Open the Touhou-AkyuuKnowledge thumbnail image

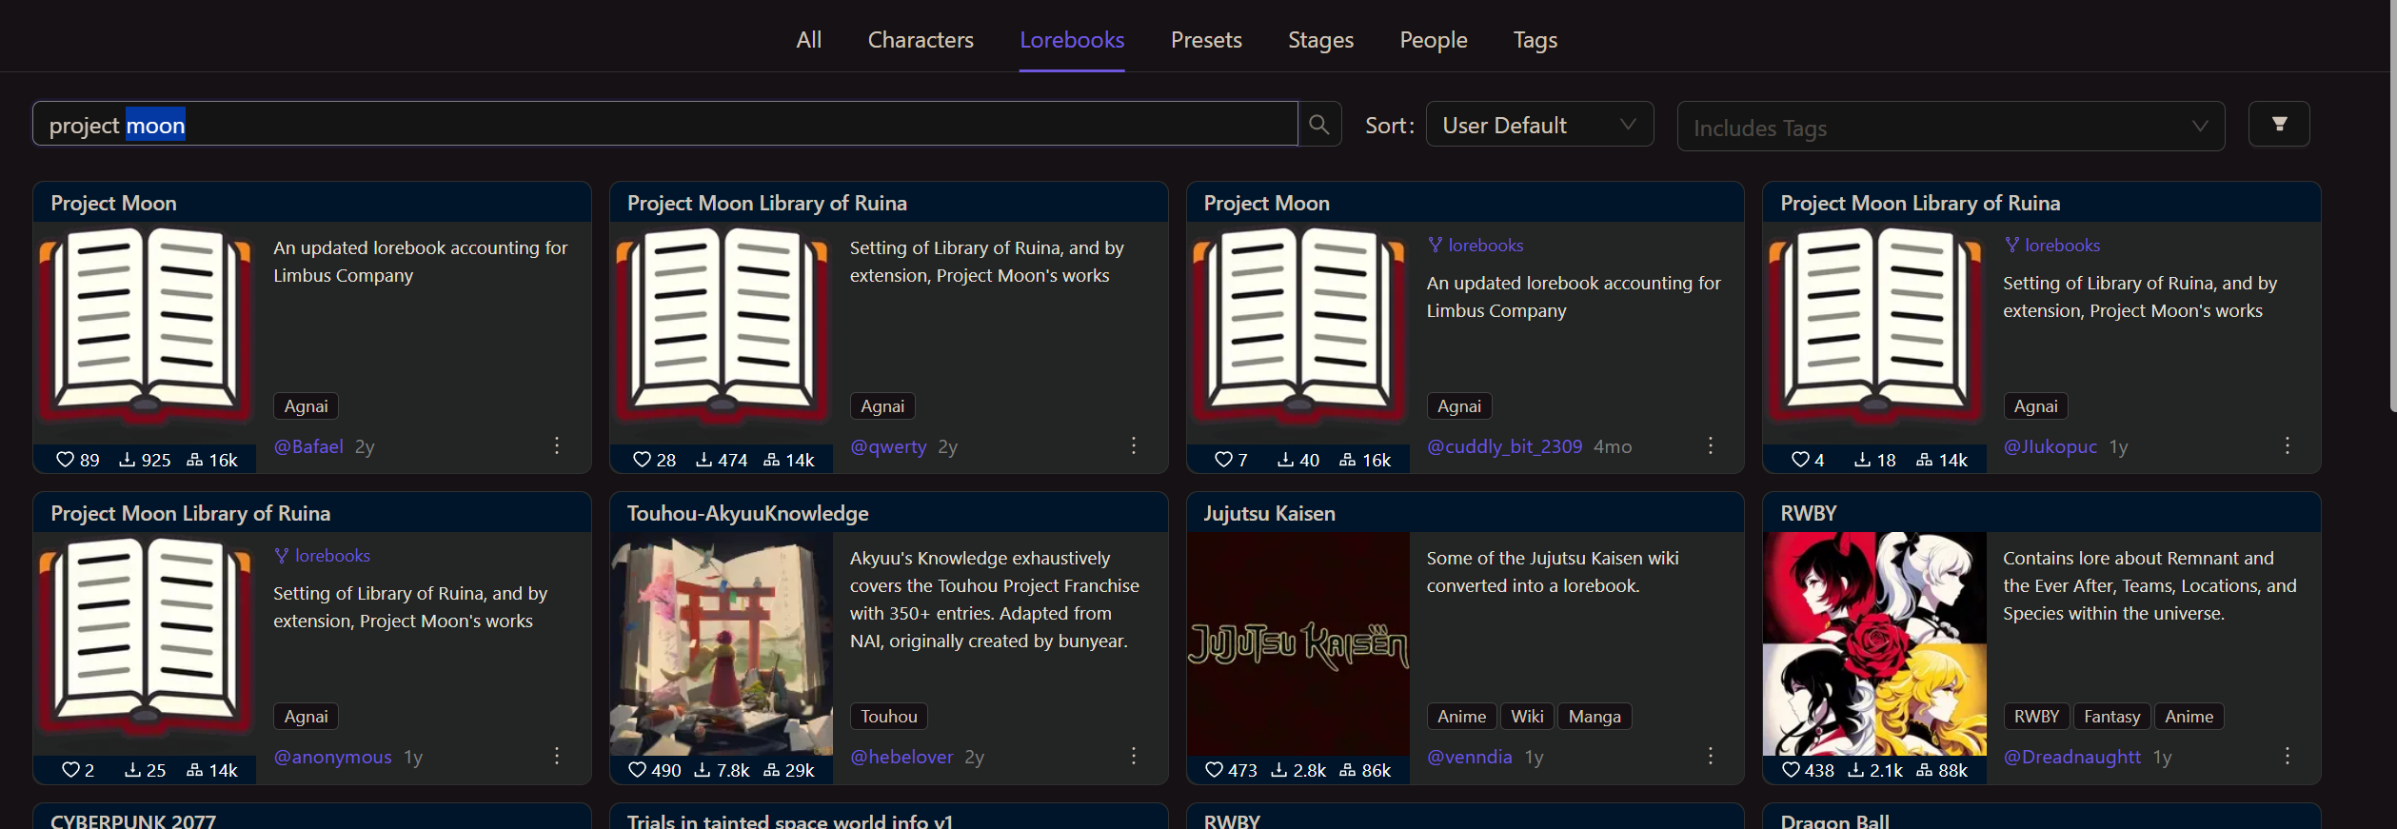pyautogui.click(x=722, y=643)
